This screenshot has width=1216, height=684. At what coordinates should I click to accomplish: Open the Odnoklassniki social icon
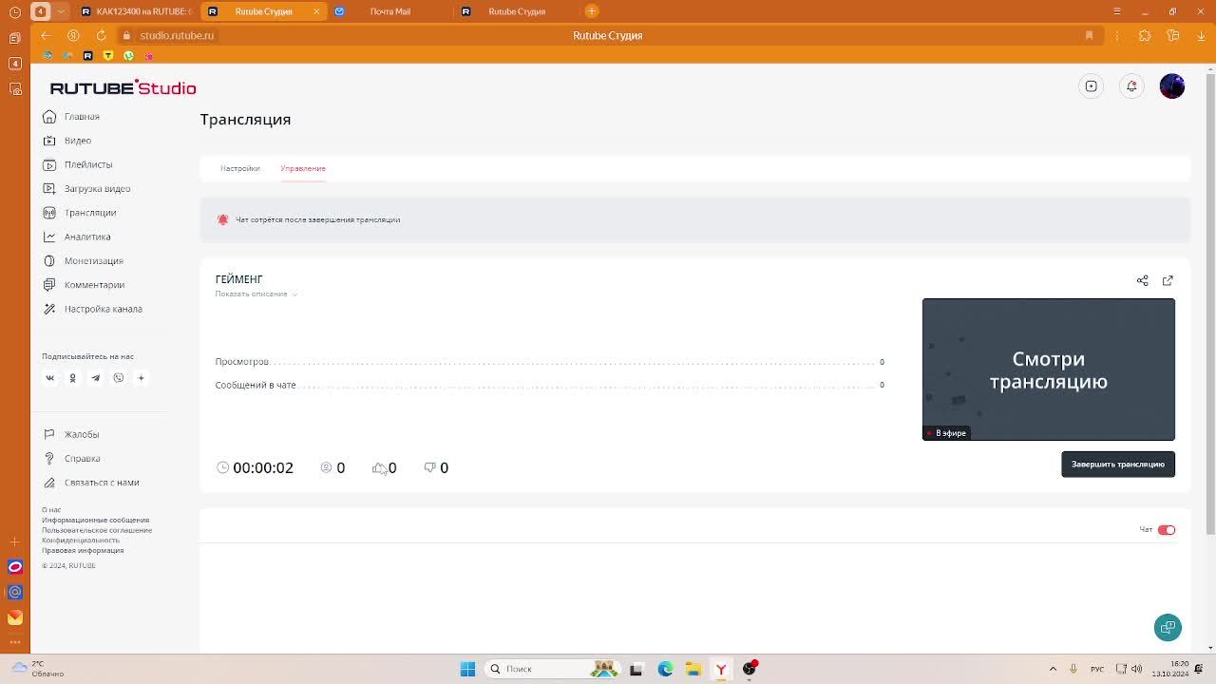(x=72, y=378)
